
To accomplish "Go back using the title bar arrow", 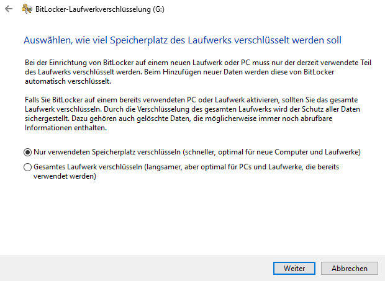I will (x=8, y=9).
